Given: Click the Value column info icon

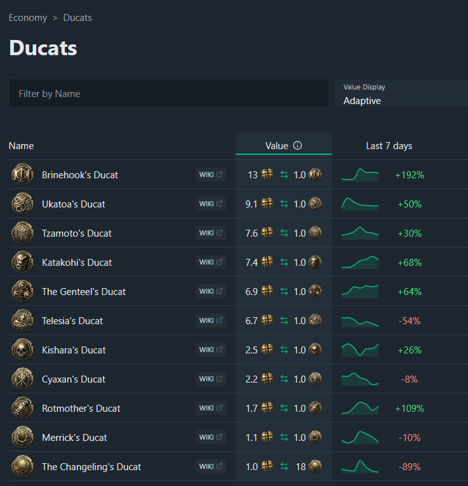Looking at the screenshot, I should click(297, 145).
